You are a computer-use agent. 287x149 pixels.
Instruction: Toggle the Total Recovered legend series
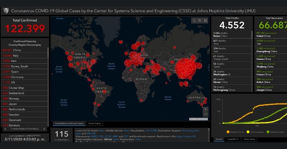click(275, 132)
